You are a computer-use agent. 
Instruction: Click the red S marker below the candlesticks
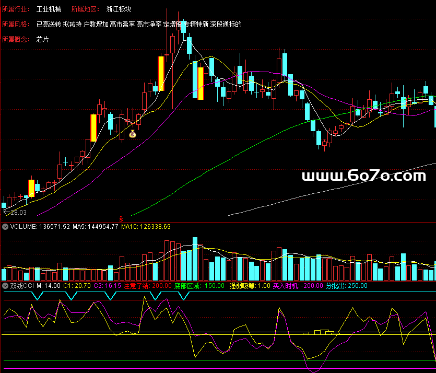121,218
